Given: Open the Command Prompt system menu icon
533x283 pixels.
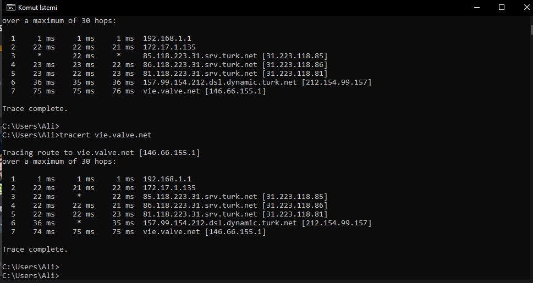Looking at the screenshot, I should point(10,8).
